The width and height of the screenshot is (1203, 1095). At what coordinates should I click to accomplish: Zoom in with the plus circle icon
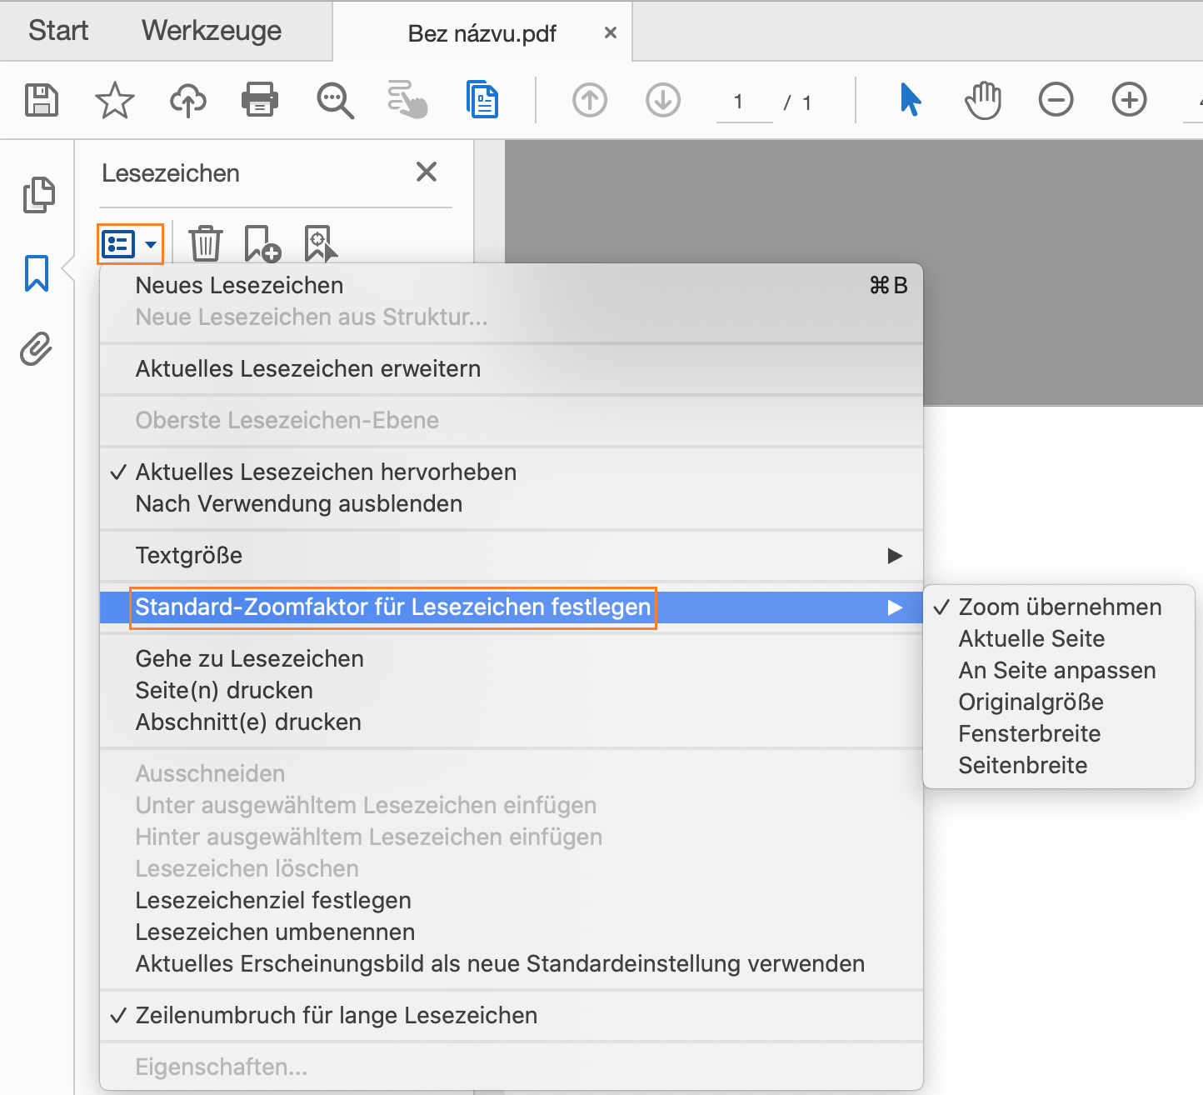point(1130,100)
